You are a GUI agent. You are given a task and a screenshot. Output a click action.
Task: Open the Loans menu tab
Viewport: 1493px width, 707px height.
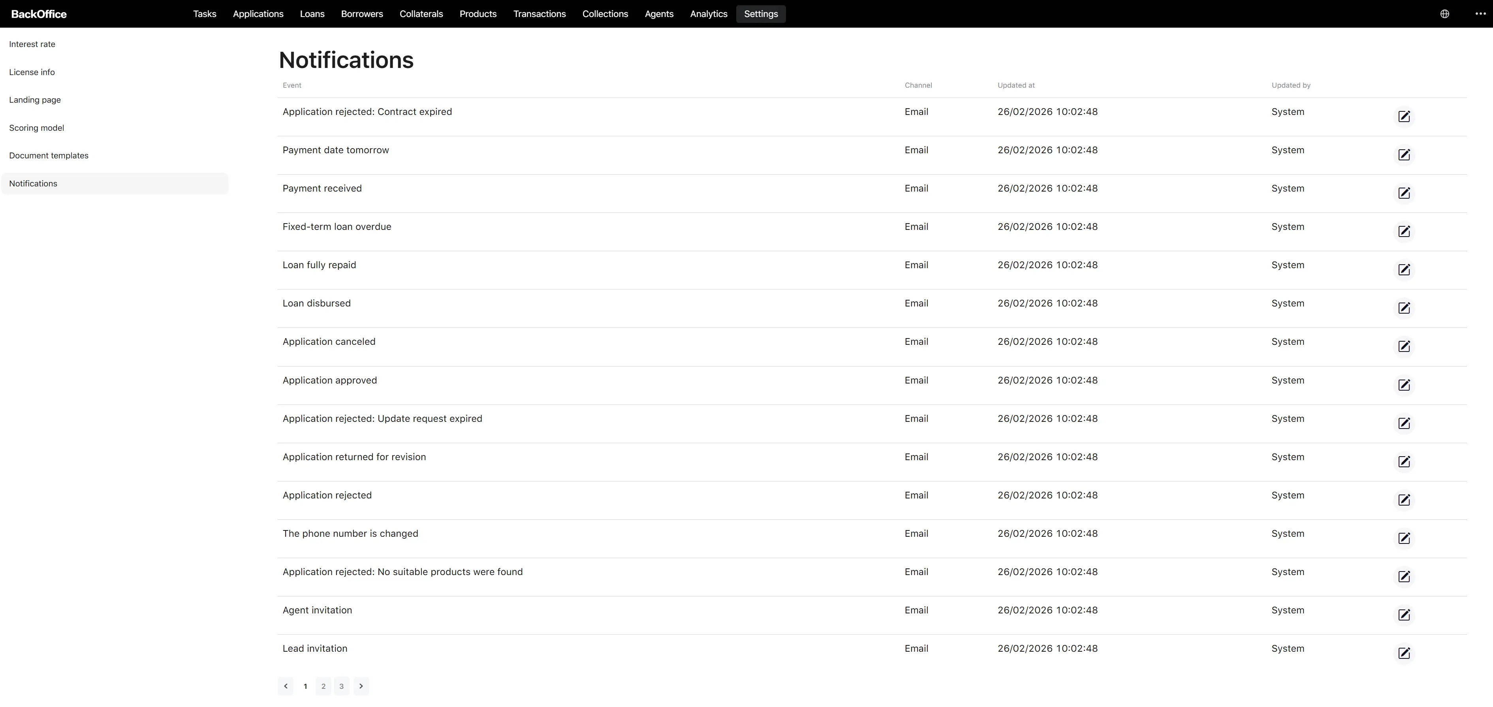coord(312,14)
